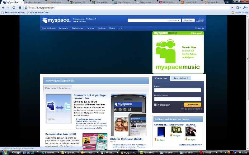Reload the page with the refresh icon
249x155 pixels.
click(x=14, y=7)
